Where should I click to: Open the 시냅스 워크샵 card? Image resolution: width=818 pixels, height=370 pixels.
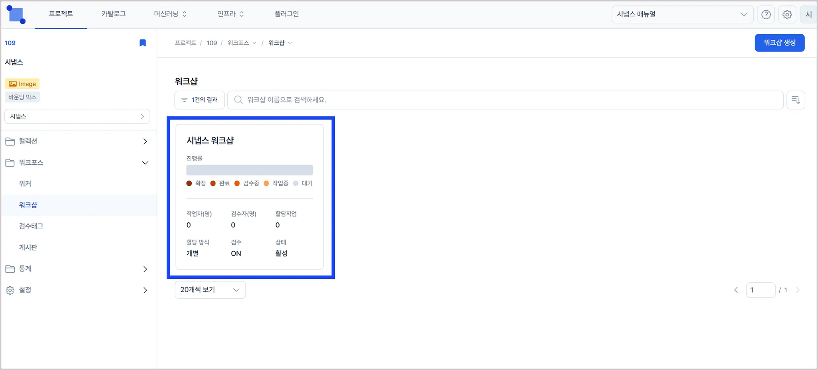(x=249, y=197)
